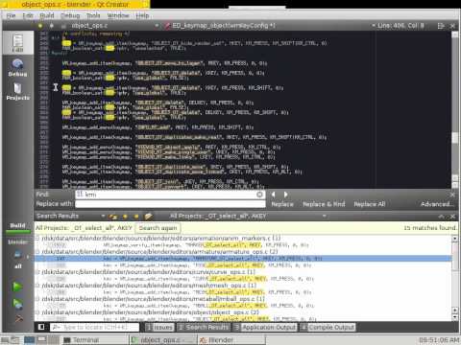461x345 pixels.
Task: Collapse the armature_ops.c results group
Action: pos(37,252)
